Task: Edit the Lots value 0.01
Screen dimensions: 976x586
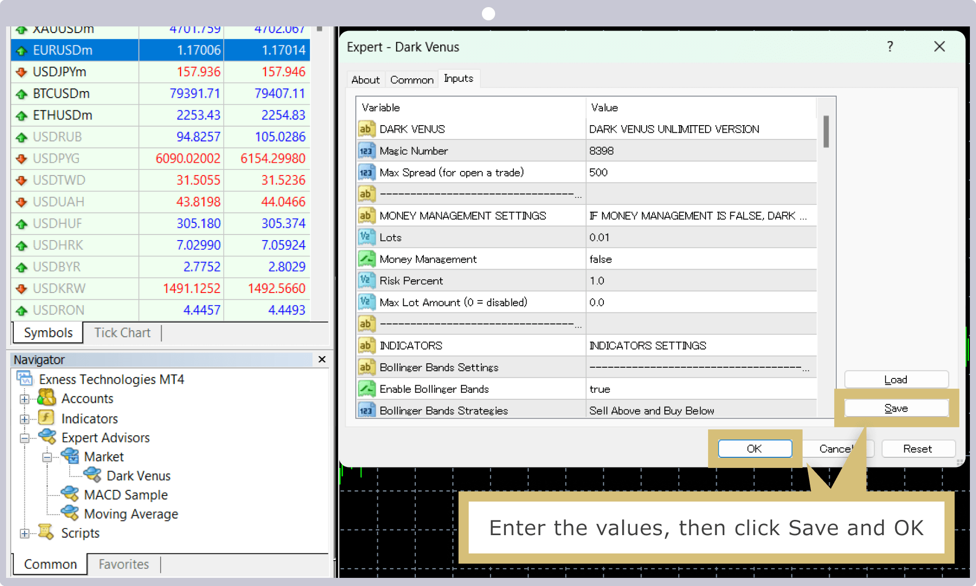Action: pyautogui.click(x=701, y=238)
